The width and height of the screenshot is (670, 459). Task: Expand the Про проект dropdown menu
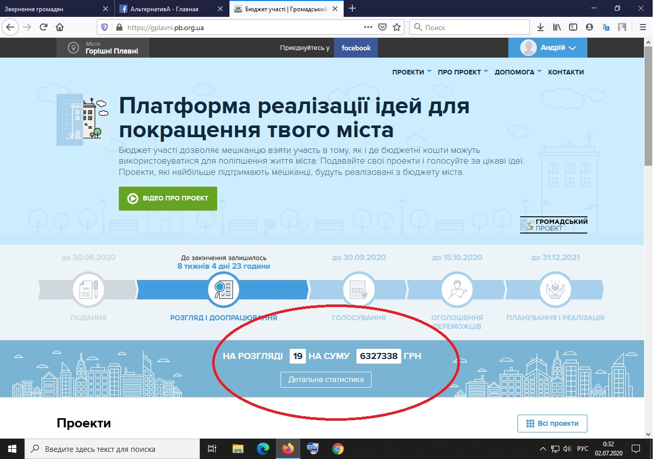463,72
